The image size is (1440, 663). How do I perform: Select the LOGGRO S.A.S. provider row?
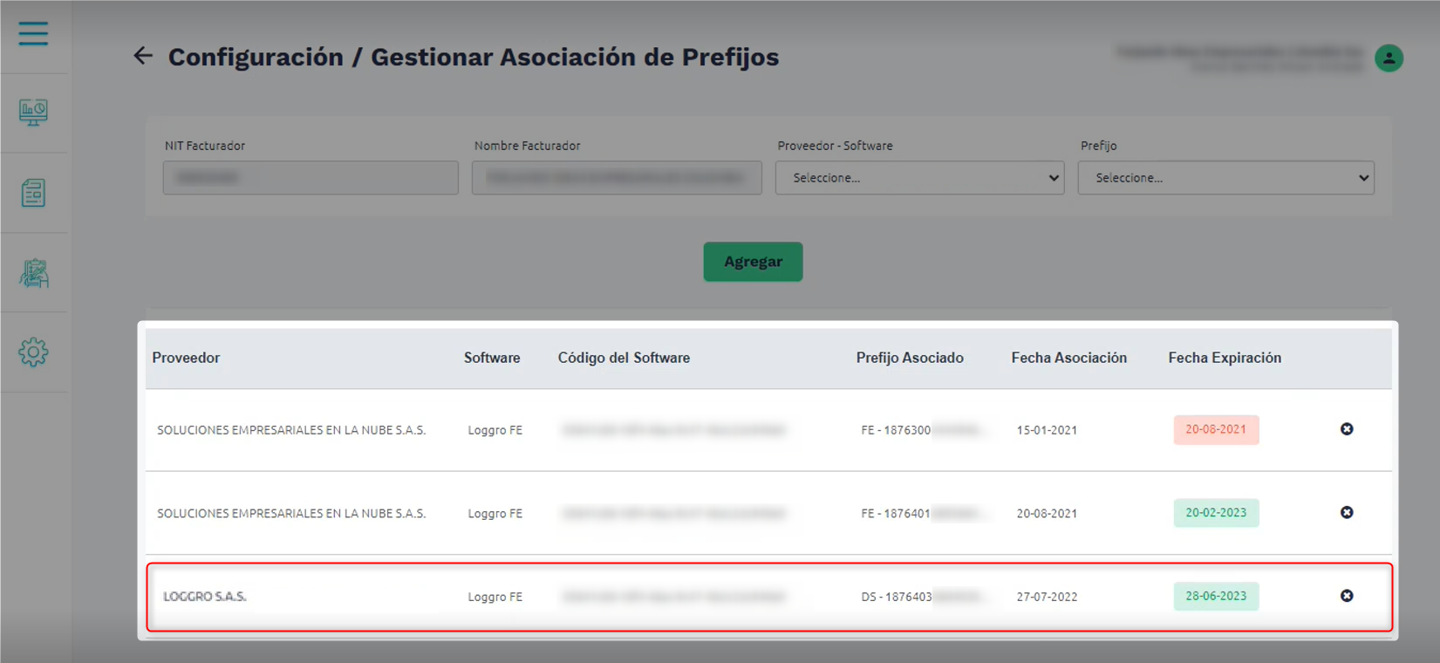(205, 597)
